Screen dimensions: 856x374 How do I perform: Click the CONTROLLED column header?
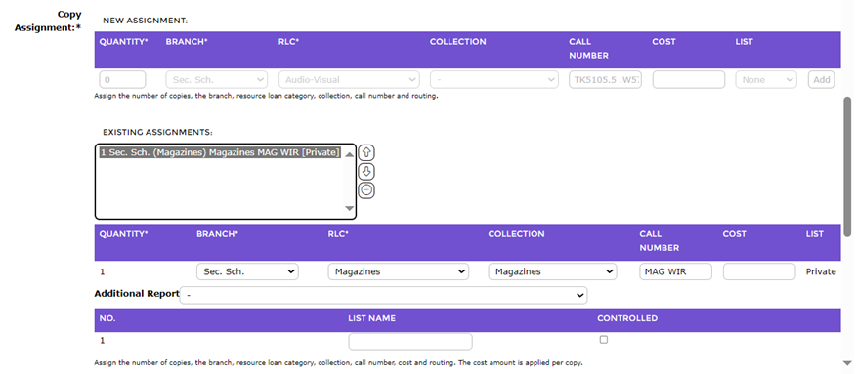(x=627, y=318)
